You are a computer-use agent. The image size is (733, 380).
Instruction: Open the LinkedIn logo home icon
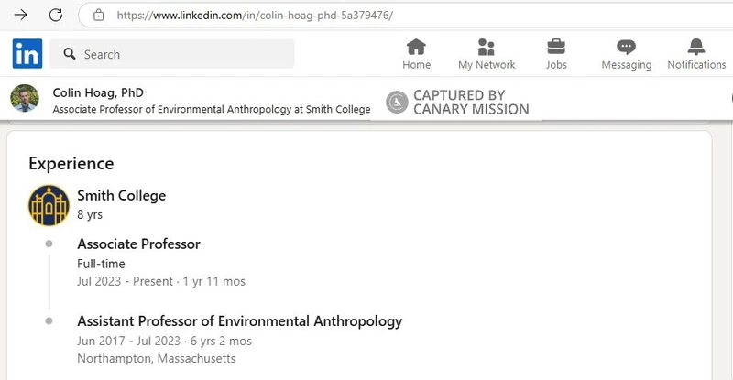(x=27, y=54)
